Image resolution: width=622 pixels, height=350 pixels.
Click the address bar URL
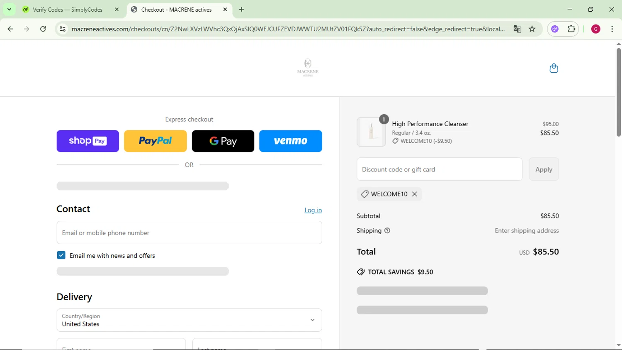click(x=288, y=29)
